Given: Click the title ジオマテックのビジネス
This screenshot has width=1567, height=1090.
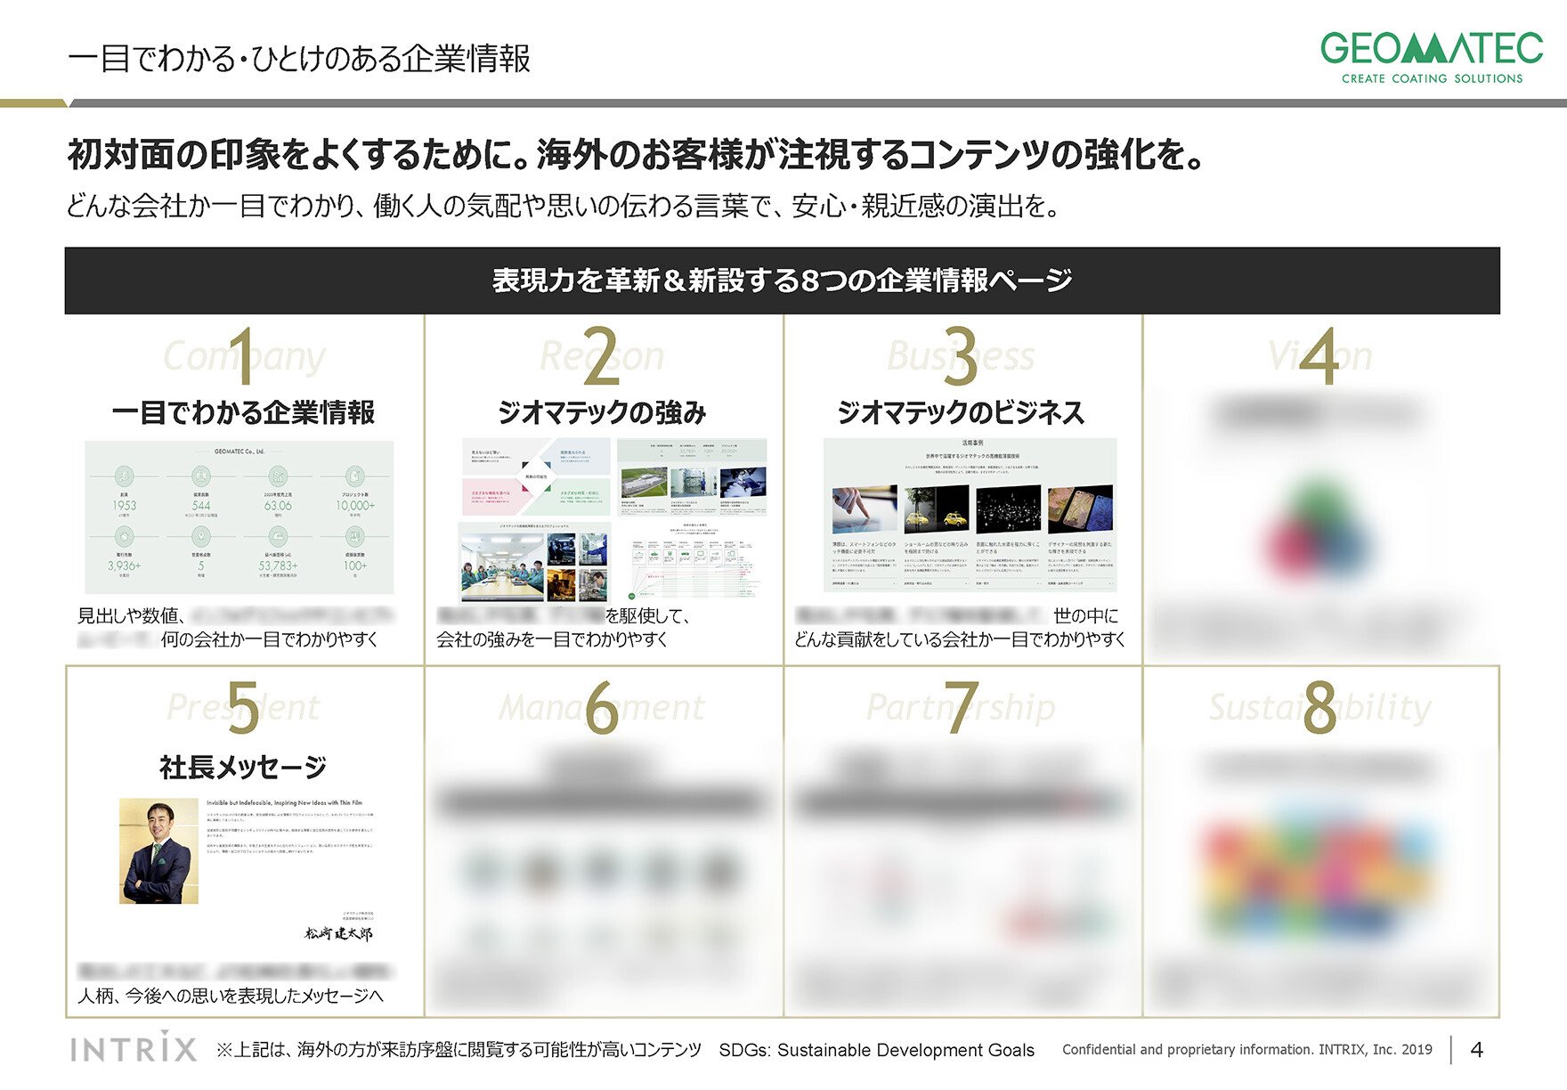Looking at the screenshot, I should click(x=961, y=412).
